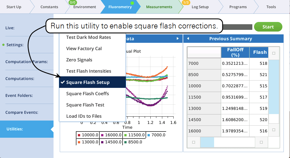
Task: Click the green Start button
Action: 268,27
